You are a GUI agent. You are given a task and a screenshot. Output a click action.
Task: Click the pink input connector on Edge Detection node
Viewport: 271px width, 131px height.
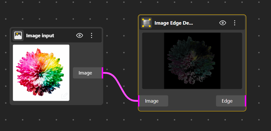coord(139,101)
